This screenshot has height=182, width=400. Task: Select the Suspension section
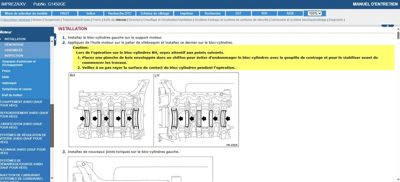tap(52, 20)
